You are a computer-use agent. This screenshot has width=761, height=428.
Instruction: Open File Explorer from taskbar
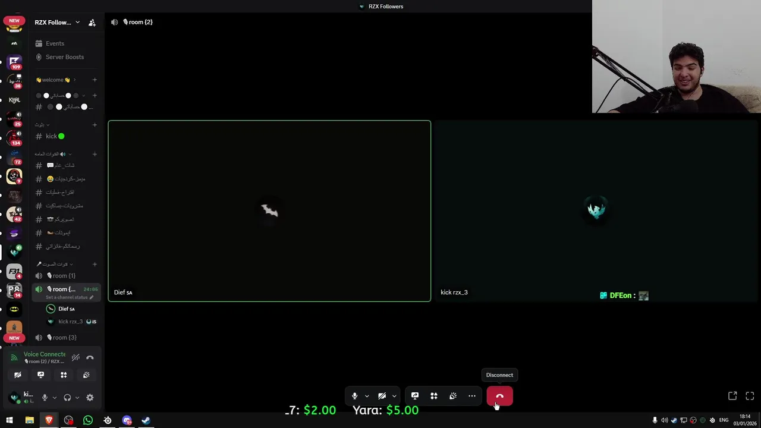[29, 420]
